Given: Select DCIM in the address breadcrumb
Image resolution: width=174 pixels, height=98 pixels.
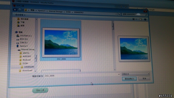Looking at the screenshot, I should coord(68,12).
